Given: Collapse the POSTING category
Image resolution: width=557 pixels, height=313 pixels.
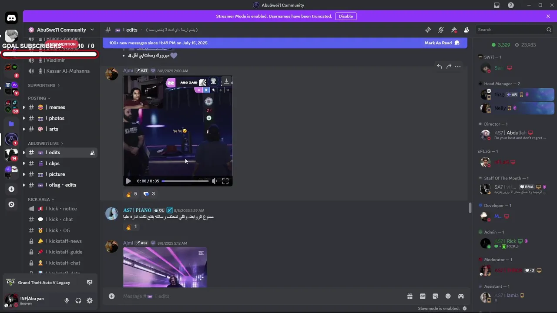Looking at the screenshot, I should pos(39,98).
